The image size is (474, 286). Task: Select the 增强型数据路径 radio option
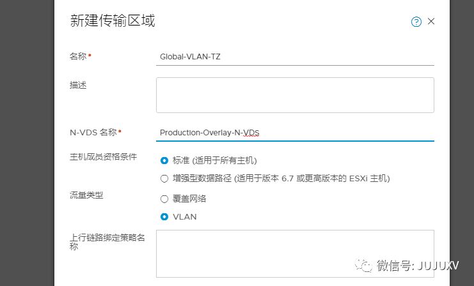(164, 178)
